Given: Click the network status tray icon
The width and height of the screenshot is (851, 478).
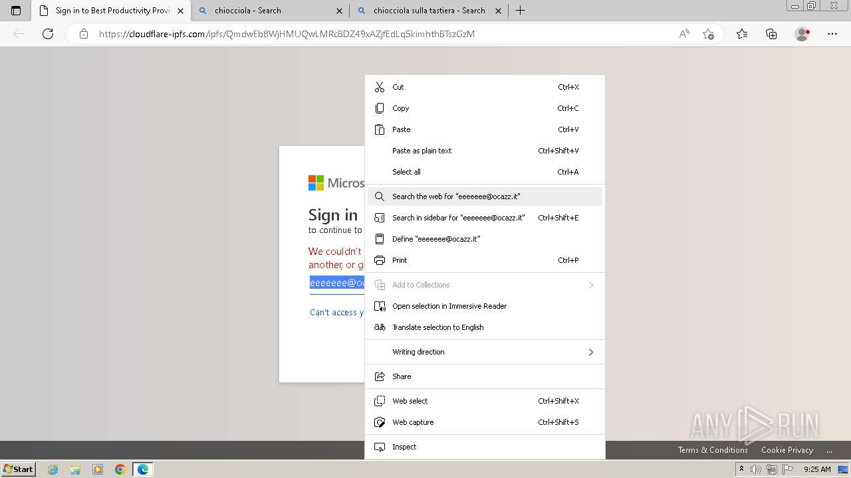Looking at the screenshot, I should click(772, 469).
